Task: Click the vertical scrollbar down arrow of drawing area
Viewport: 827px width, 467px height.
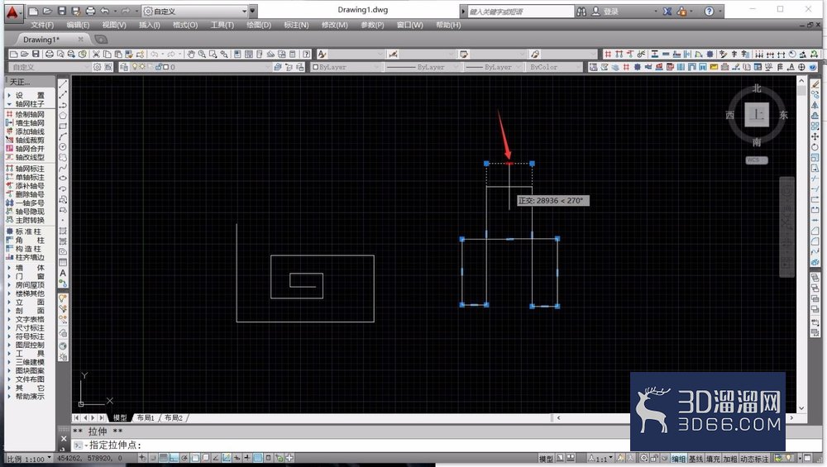Action: click(x=801, y=408)
